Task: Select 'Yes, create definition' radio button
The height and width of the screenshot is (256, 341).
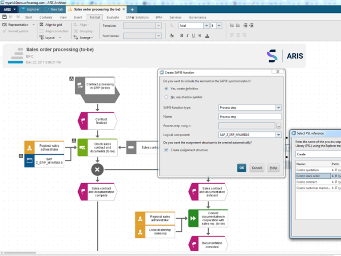Action: pyautogui.click(x=167, y=88)
